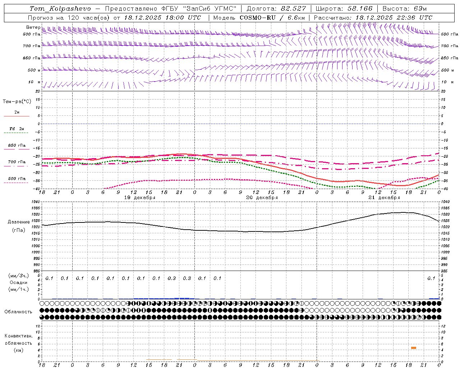
Task: Click the Ветер wind panel label
Action: click(33, 27)
